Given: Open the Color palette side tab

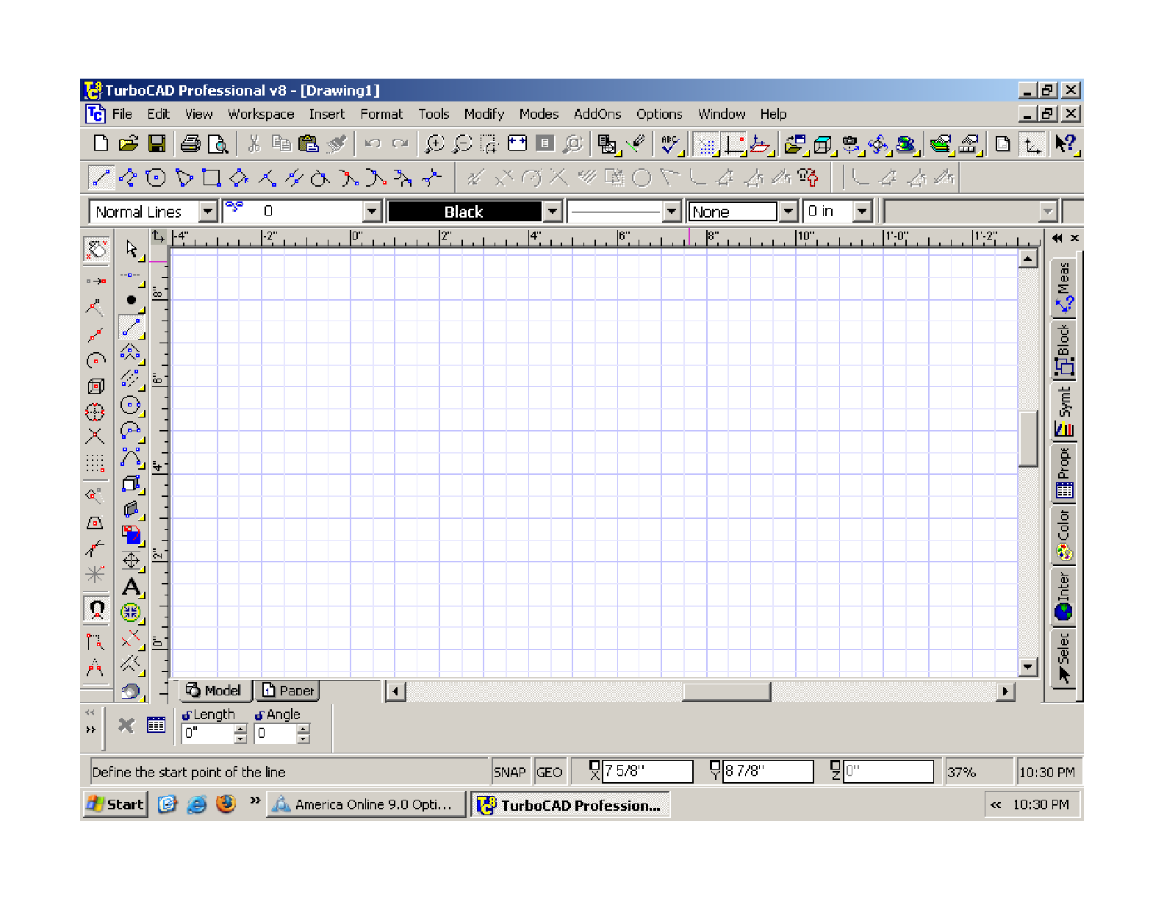Looking at the screenshot, I should (x=1063, y=535).
